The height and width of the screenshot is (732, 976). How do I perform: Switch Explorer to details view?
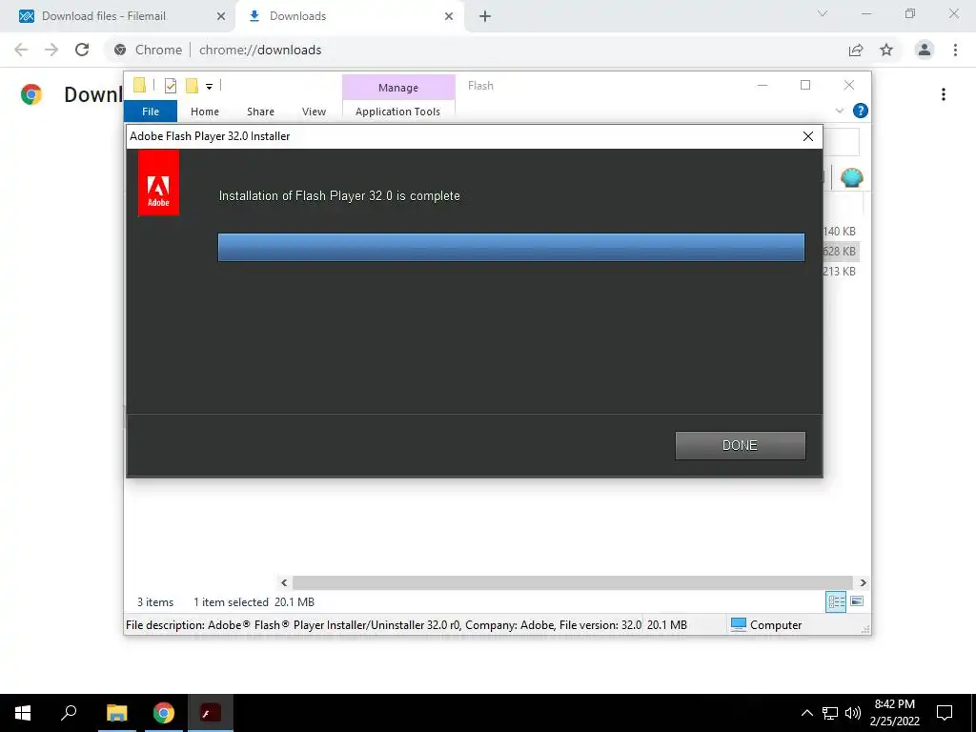pyautogui.click(x=836, y=602)
